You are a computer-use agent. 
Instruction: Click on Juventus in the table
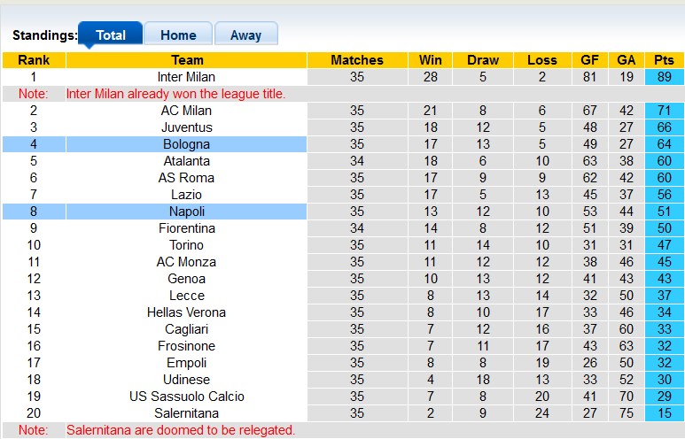point(186,127)
